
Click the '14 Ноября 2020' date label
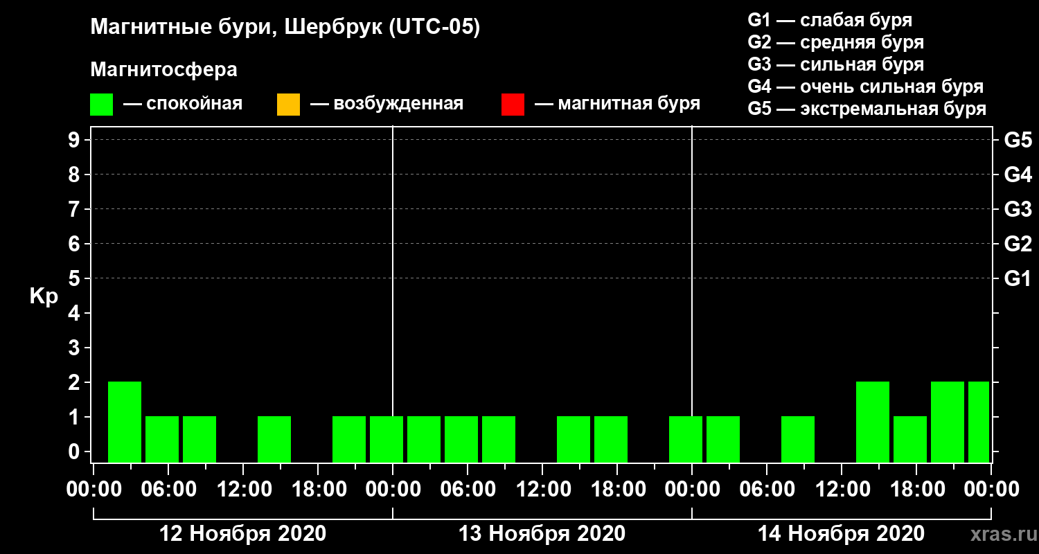[x=841, y=534]
